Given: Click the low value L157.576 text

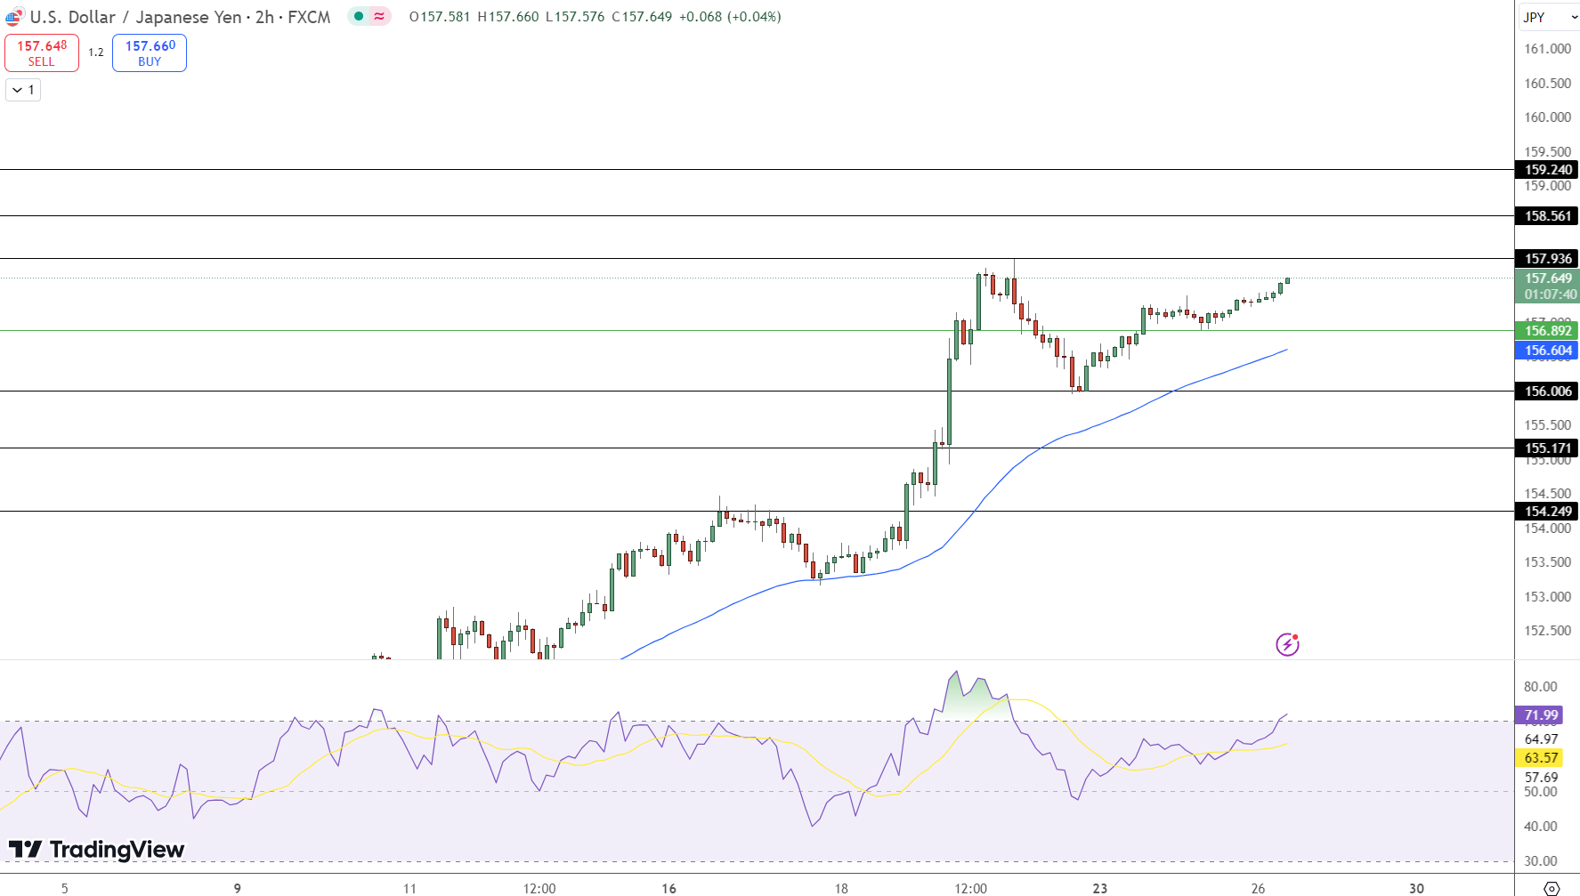Looking at the screenshot, I should coord(575,17).
